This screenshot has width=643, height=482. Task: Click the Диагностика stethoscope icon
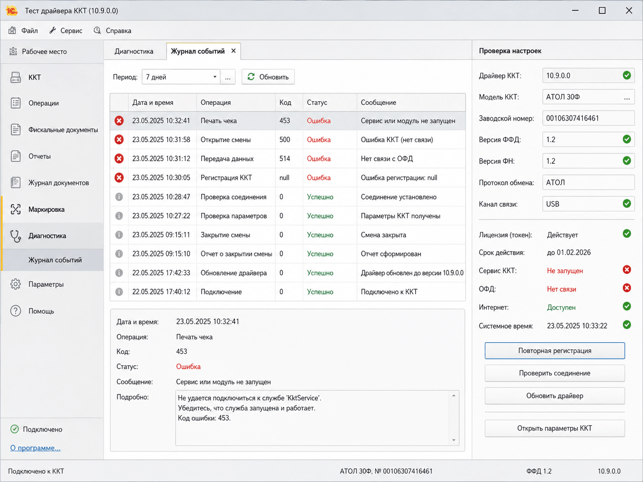point(16,236)
